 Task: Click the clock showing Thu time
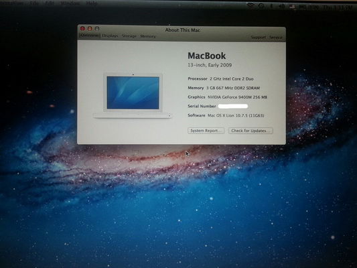[338, 7]
